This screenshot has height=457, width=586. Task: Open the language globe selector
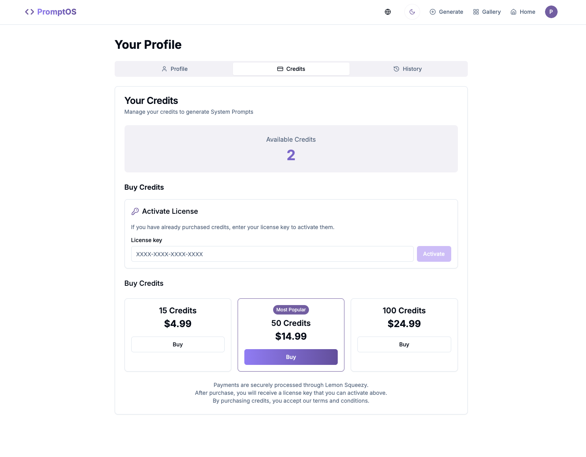click(388, 12)
